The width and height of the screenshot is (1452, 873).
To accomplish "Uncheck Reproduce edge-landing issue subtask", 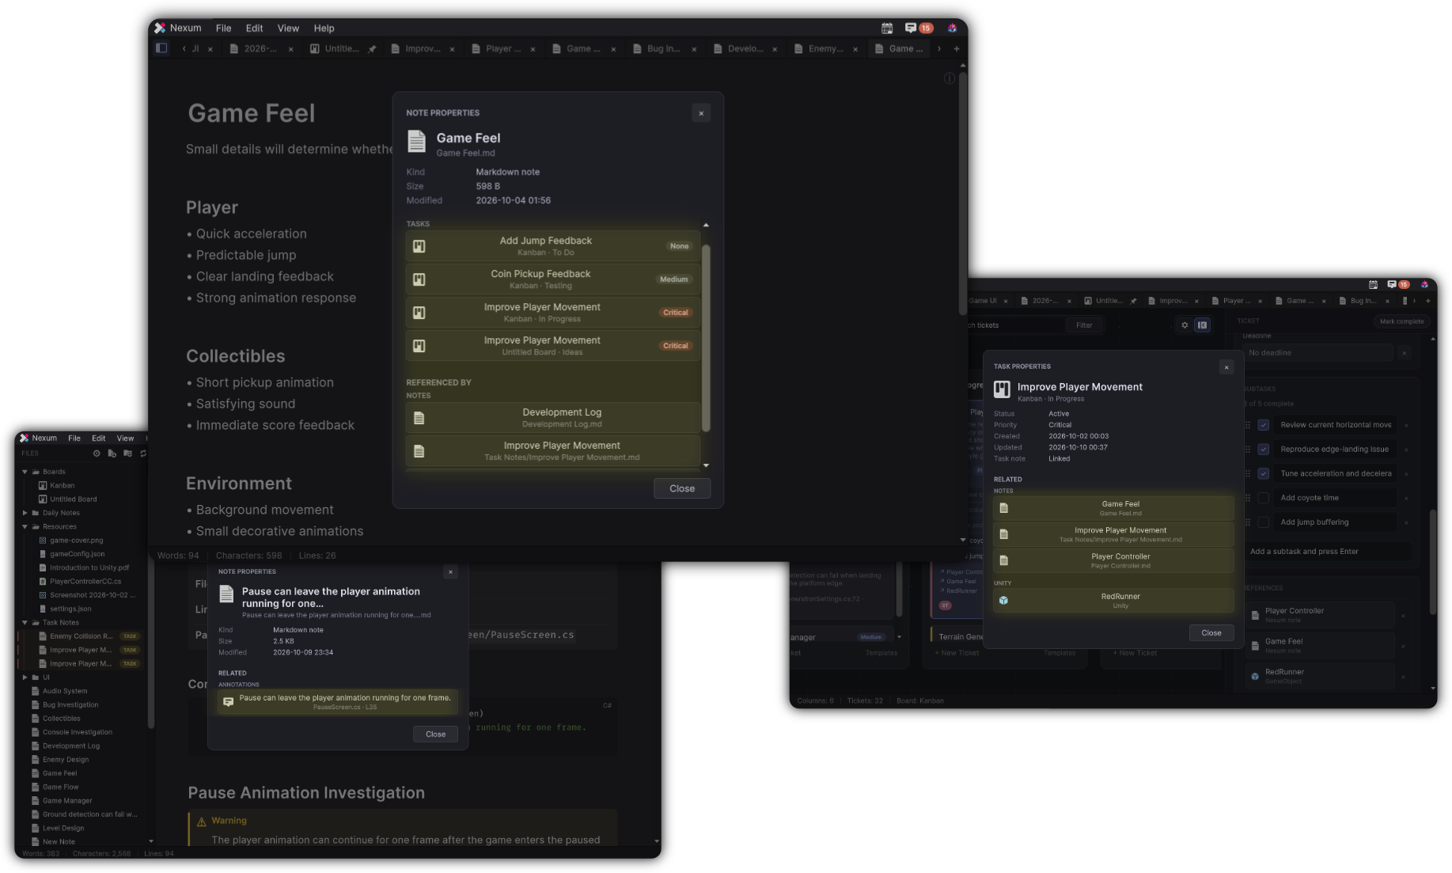I will coord(1264,450).
